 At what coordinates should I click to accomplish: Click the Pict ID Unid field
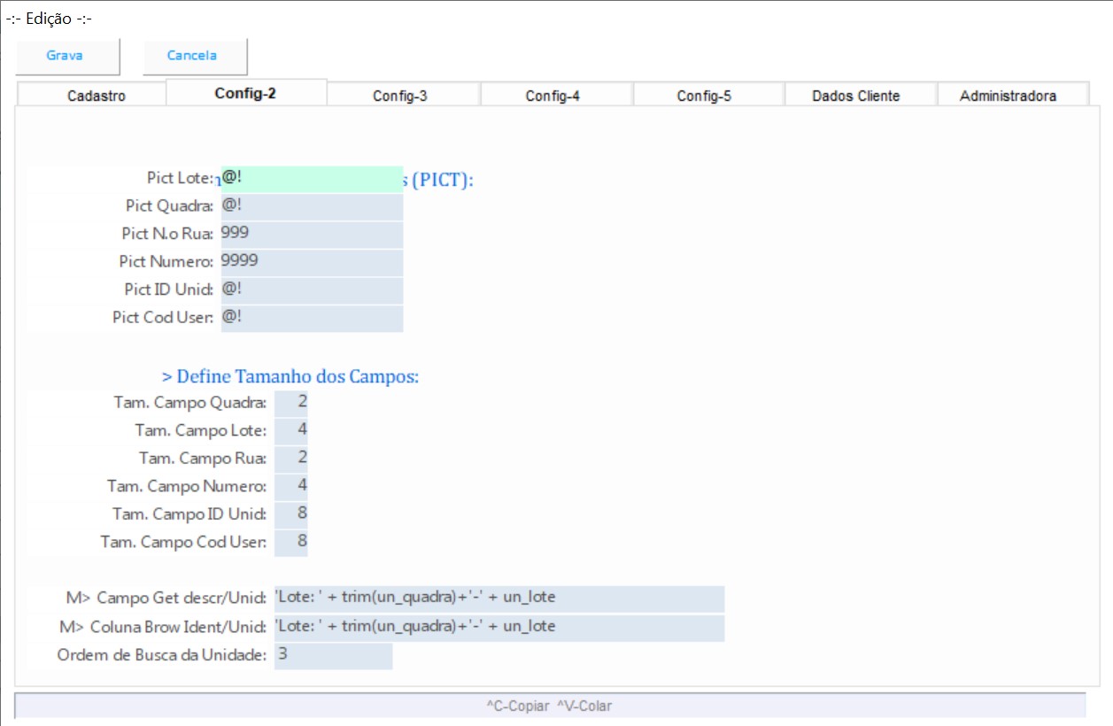[311, 290]
